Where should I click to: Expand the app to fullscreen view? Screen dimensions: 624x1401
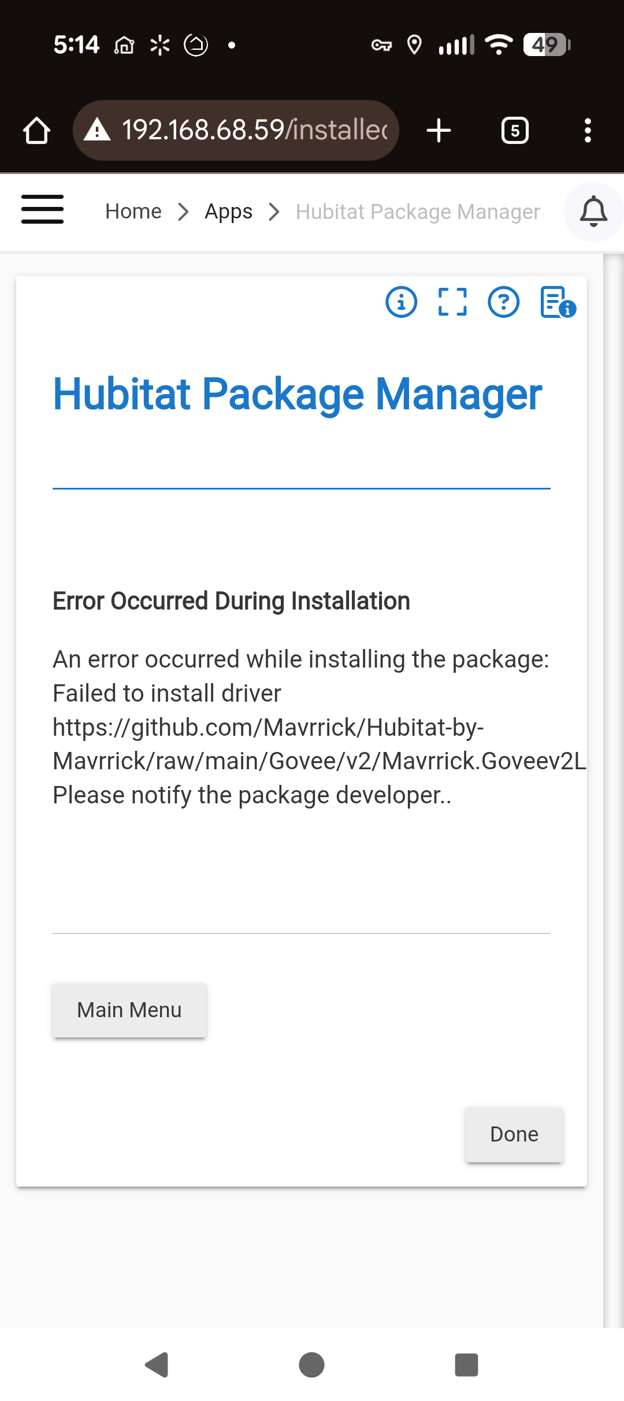pyautogui.click(x=453, y=302)
